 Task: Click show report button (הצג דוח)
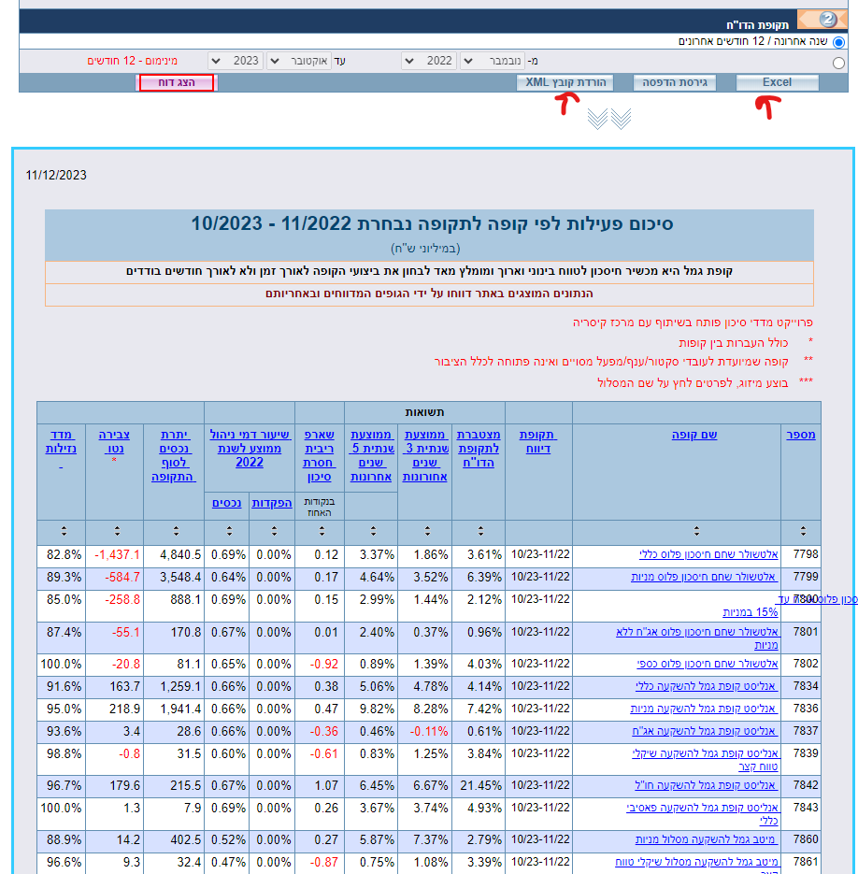point(176,82)
